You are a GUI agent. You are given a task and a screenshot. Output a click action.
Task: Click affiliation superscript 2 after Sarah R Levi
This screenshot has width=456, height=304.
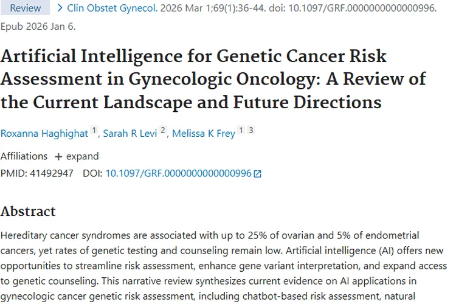163,131
